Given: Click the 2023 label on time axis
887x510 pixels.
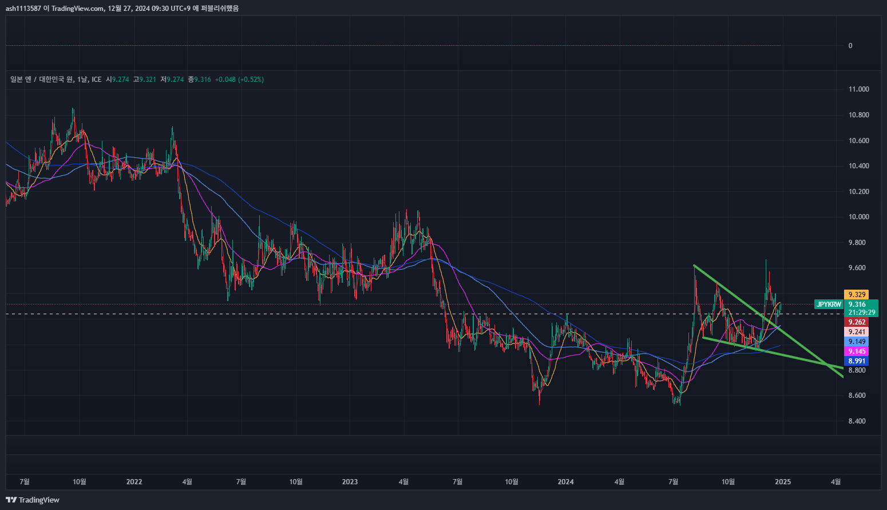Looking at the screenshot, I should [x=350, y=482].
